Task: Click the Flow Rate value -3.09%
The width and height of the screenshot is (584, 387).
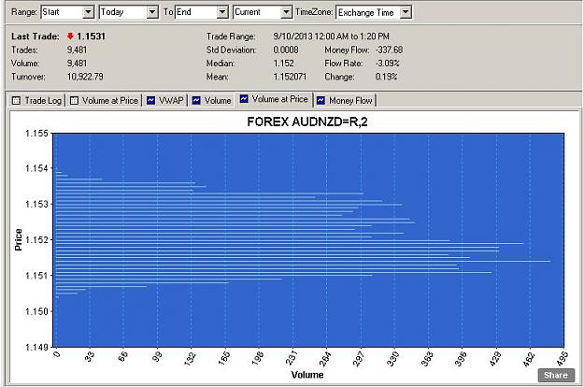Action: click(388, 64)
